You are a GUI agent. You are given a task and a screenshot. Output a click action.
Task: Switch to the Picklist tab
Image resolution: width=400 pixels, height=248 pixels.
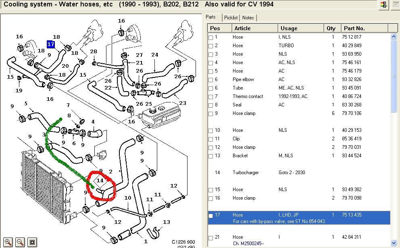(231, 18)
